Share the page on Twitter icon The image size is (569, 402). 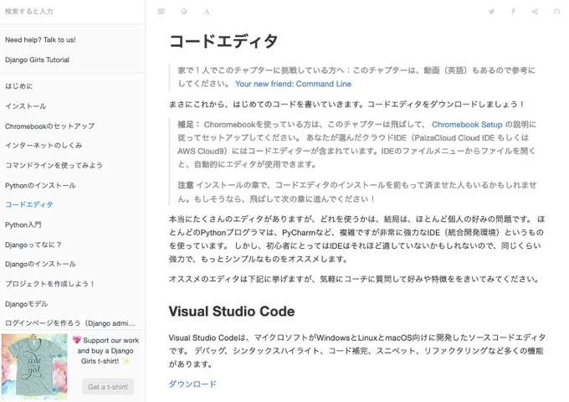tap(491, 12)
